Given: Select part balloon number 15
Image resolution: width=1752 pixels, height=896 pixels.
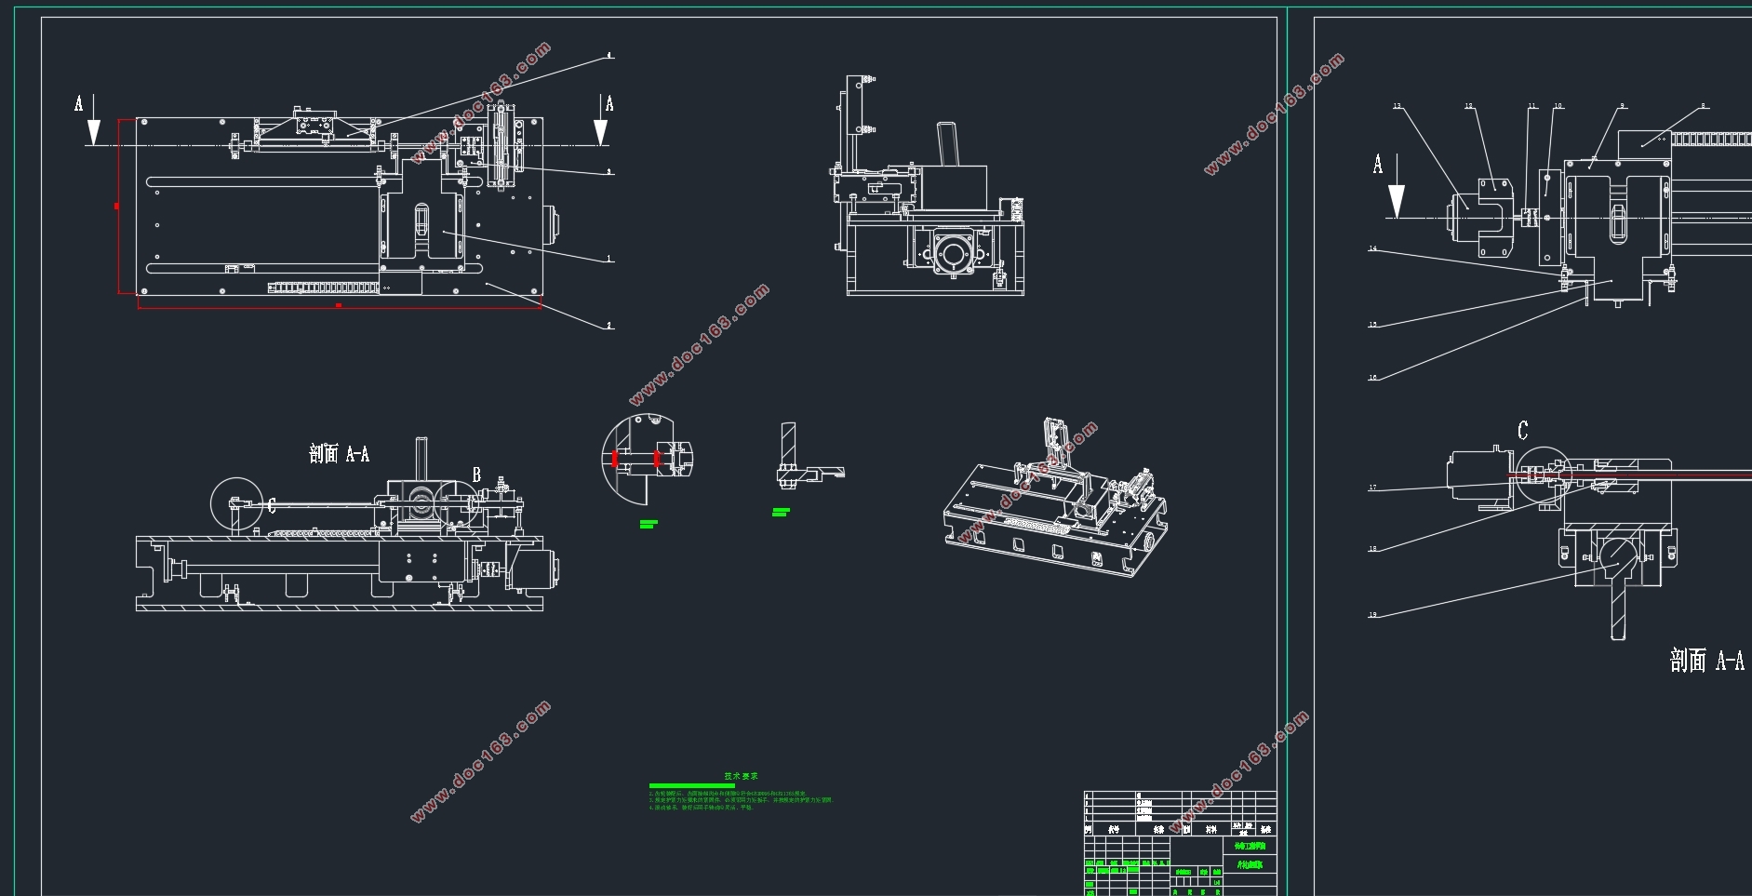Looking at the screenshot, I should pyautogui.click(x=1372, y=325).
